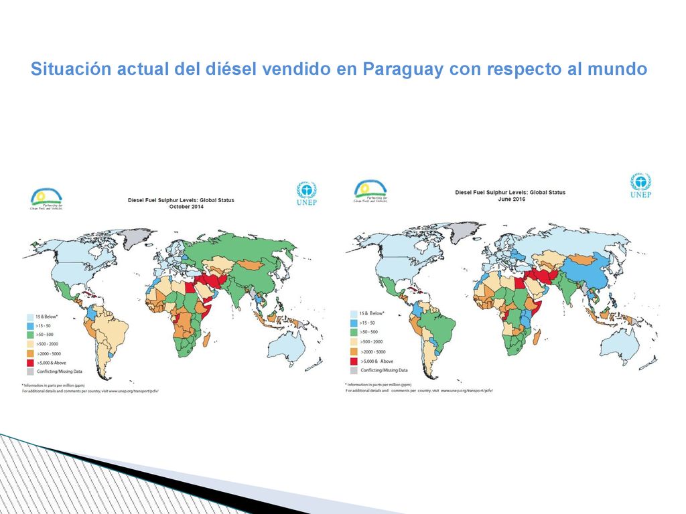Click '>50 - 500' label in October 2014 legend
The image size is (686, 514).
pyautogui.click(x=45, y=335)
